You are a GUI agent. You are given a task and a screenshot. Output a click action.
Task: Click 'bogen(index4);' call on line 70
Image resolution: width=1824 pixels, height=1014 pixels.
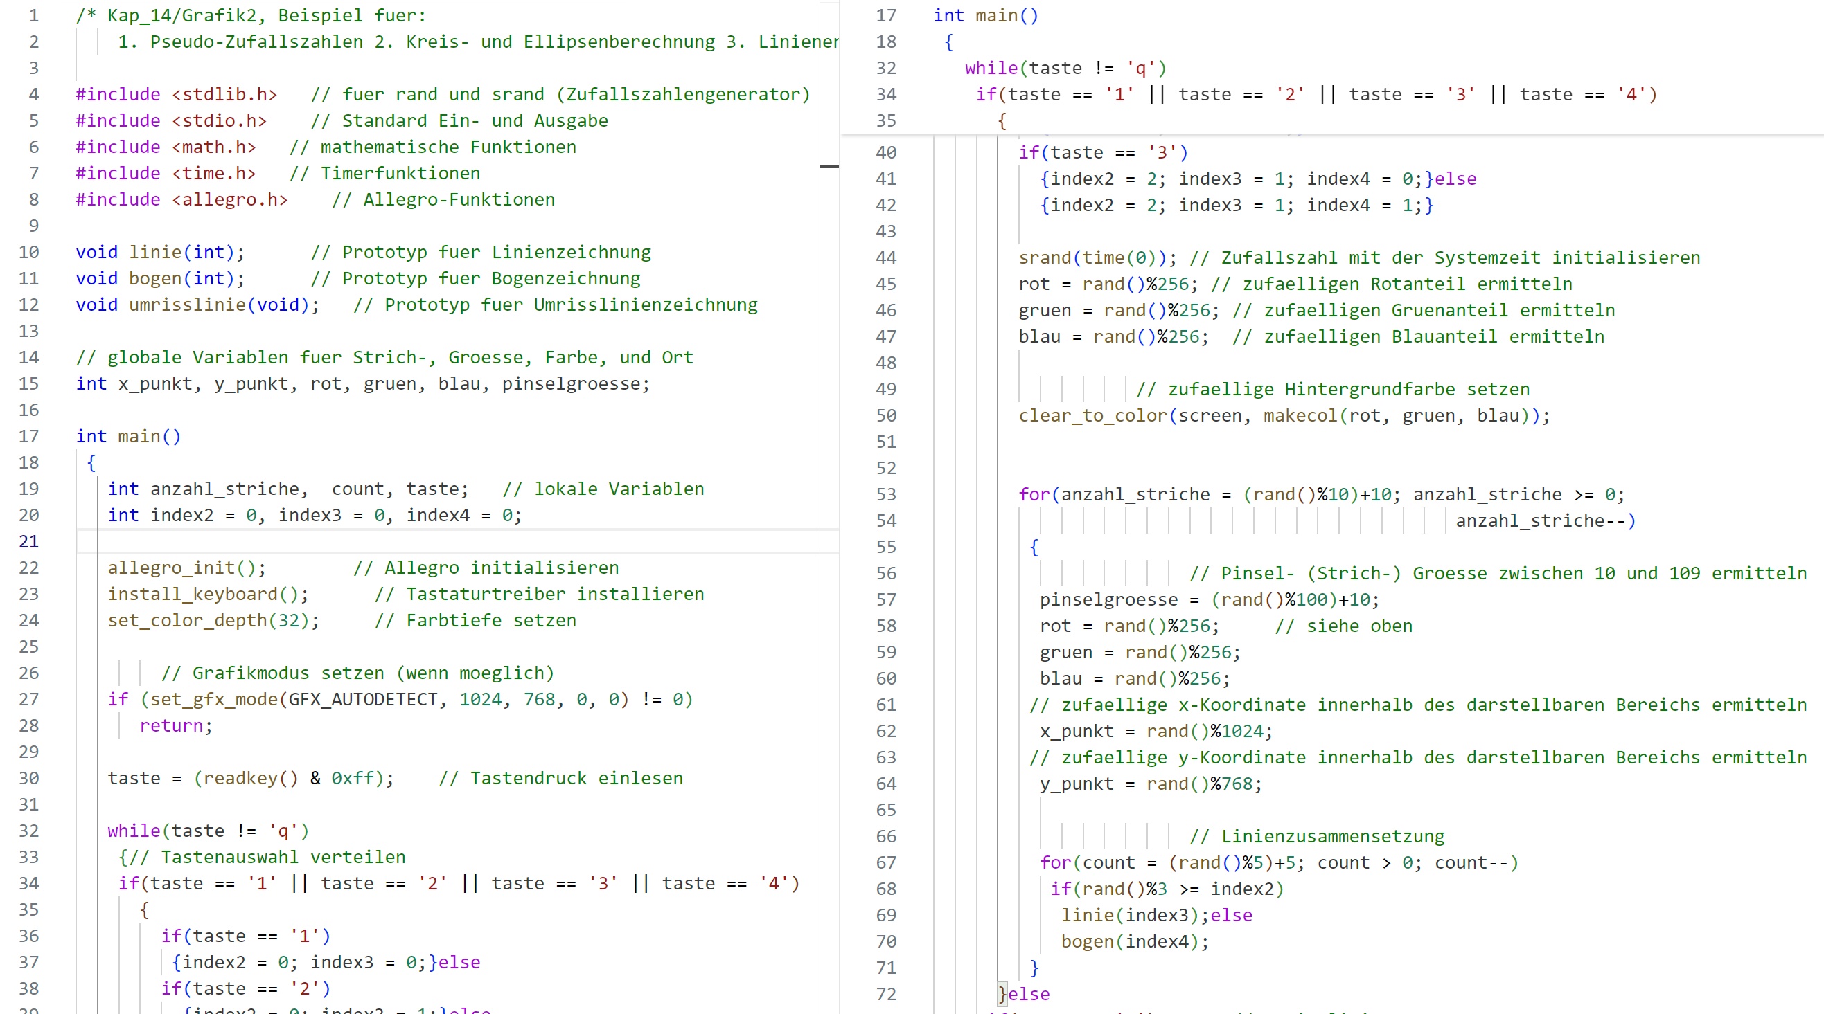(1133, 941)
